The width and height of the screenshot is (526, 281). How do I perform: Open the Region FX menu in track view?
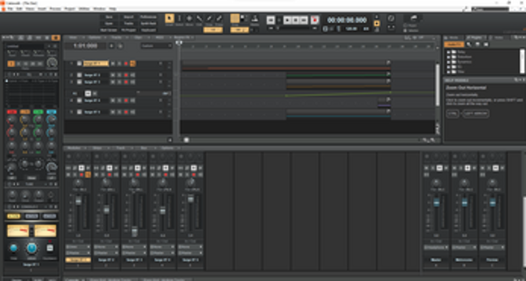click(181, 38)
